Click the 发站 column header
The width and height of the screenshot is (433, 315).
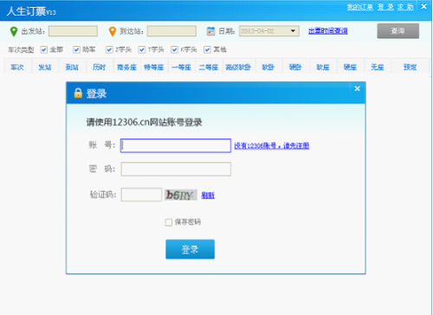click(45, 67)
